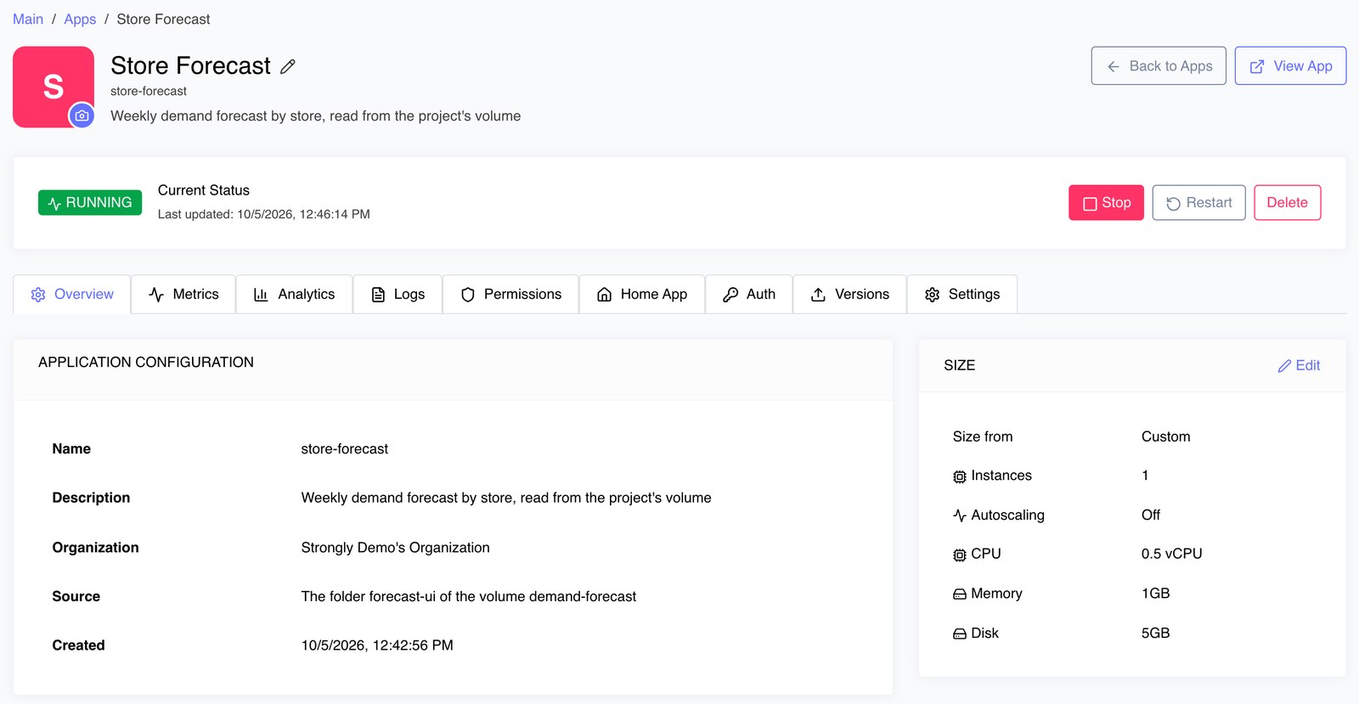Click the camera icon on the app avatar

point(82,115)
